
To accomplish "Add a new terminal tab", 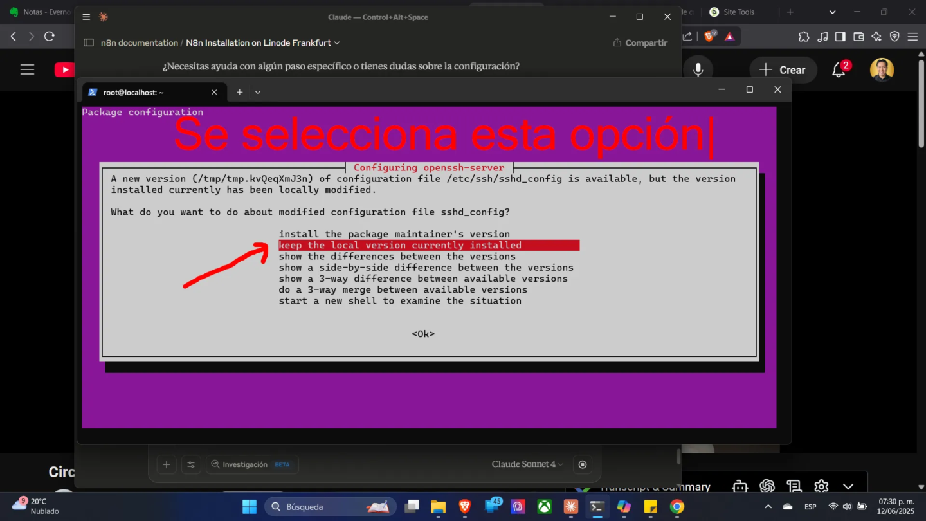I will [x=239, y=93].
